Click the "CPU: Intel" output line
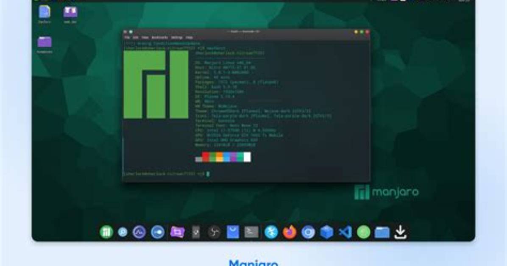The image size is (507, 266). pos(235,130)
